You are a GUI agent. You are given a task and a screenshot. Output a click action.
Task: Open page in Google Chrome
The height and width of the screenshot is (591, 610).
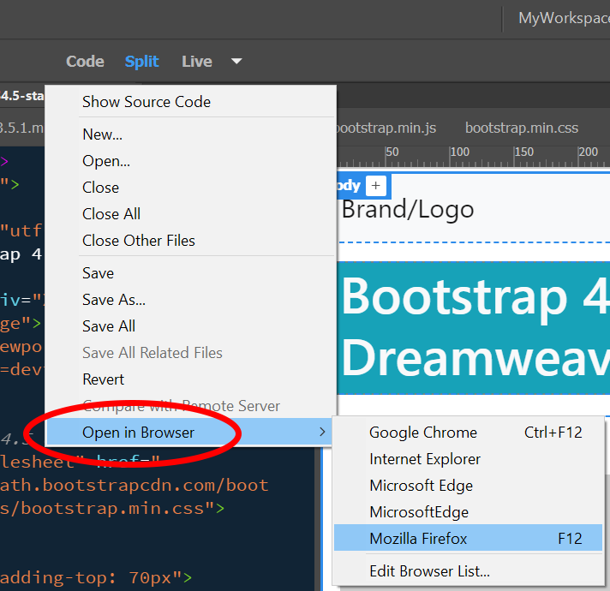click(468, 433)
